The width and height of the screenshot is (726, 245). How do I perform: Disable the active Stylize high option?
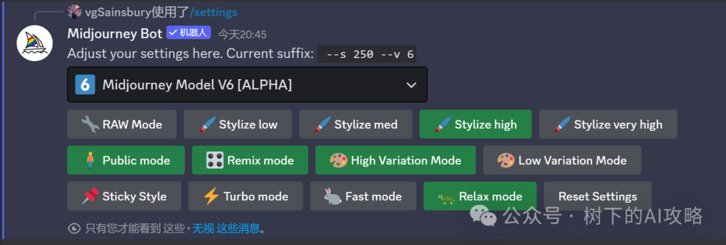pyautogui.click(x=475, y=124)
